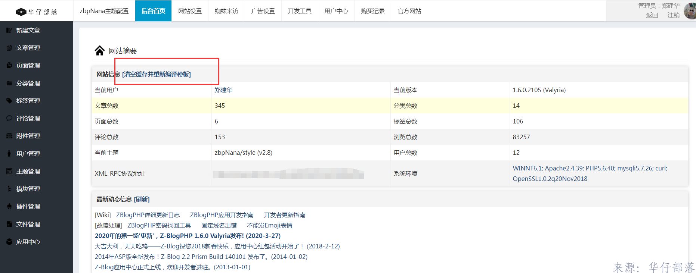Click the 郑建华 current user link
Viewport: 696px width, 273px height.
click(x=223, y=90)
